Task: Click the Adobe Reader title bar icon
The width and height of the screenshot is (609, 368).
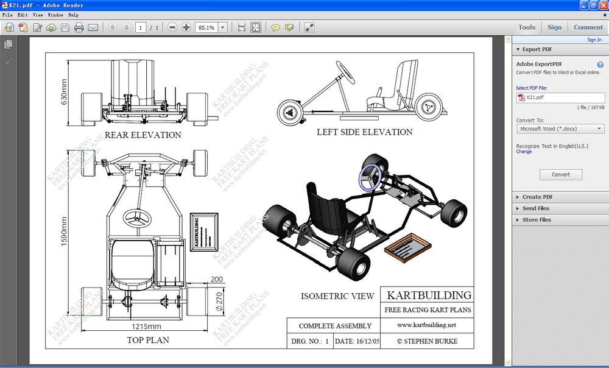Action: 4,5
